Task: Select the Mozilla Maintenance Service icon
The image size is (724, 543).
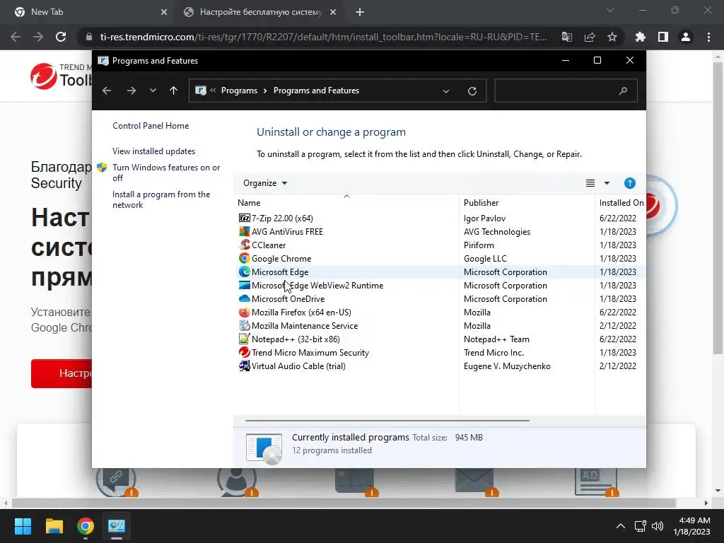Action: point(244,325)
